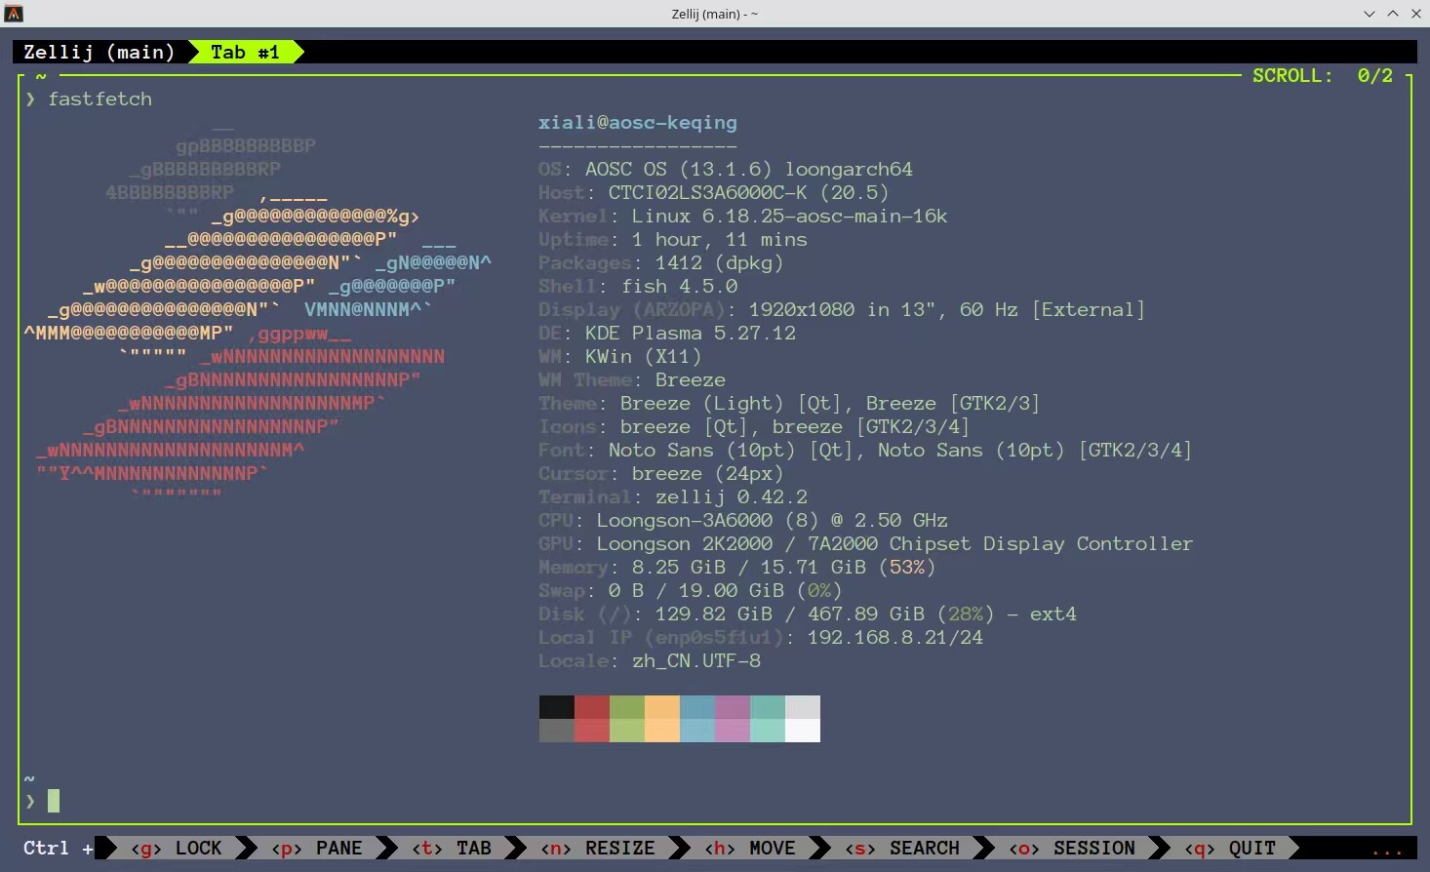Open PANE mode in status bar

click(317, 848)
